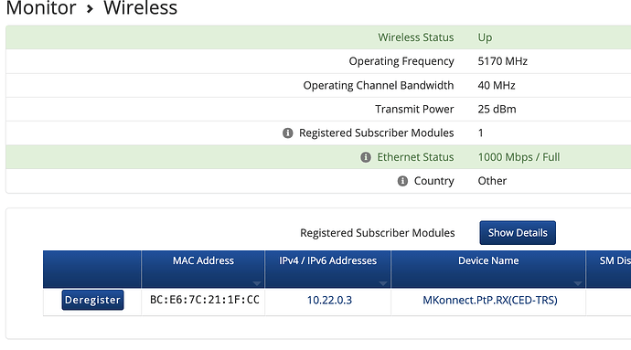Select the Wireless Status Up value
Image resolution: width=631 pixels, height=350 pixels.
coord(485,37)
